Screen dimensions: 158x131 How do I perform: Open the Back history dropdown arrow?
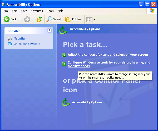tap(20, 19)
